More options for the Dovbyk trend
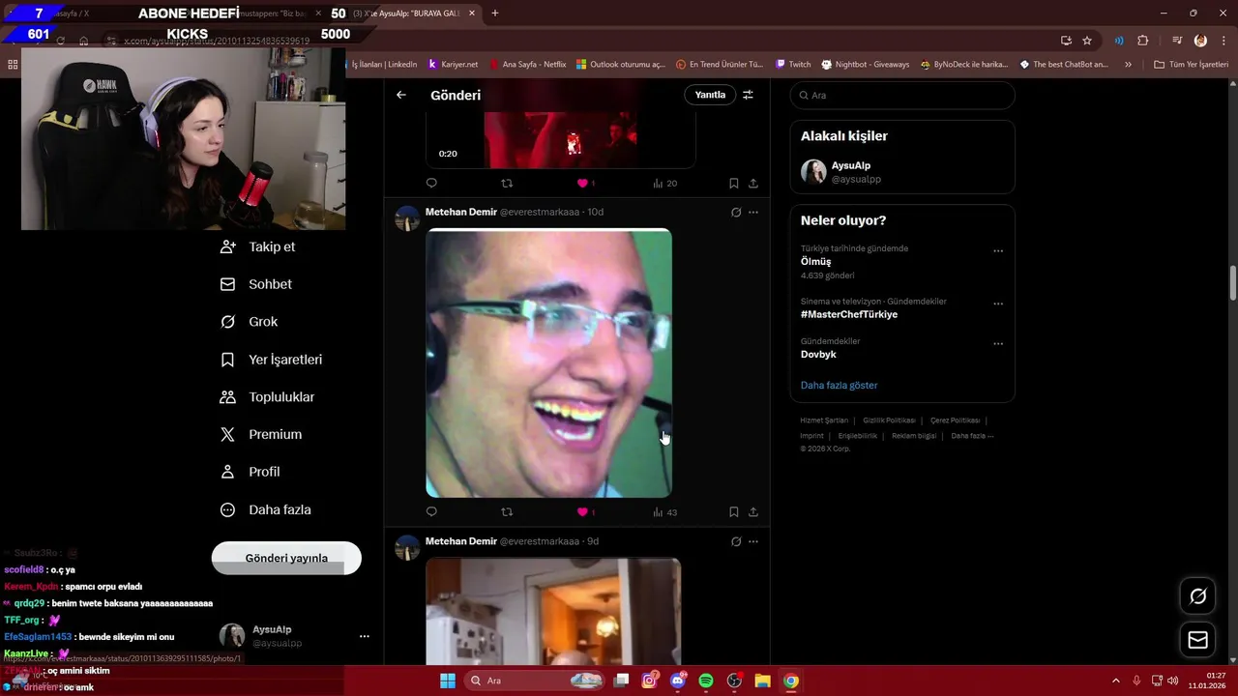1238x696 pixels. tap(998, 344)
